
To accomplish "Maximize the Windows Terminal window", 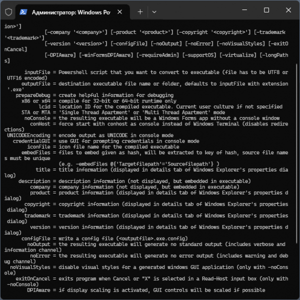I will tap(266, 10).
